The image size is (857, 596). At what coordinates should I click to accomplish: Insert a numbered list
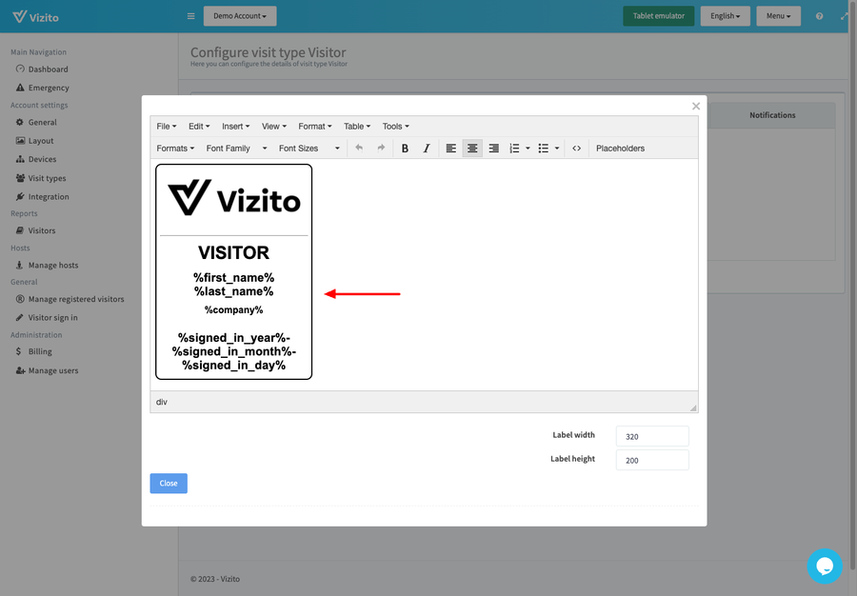click(514, 149)
